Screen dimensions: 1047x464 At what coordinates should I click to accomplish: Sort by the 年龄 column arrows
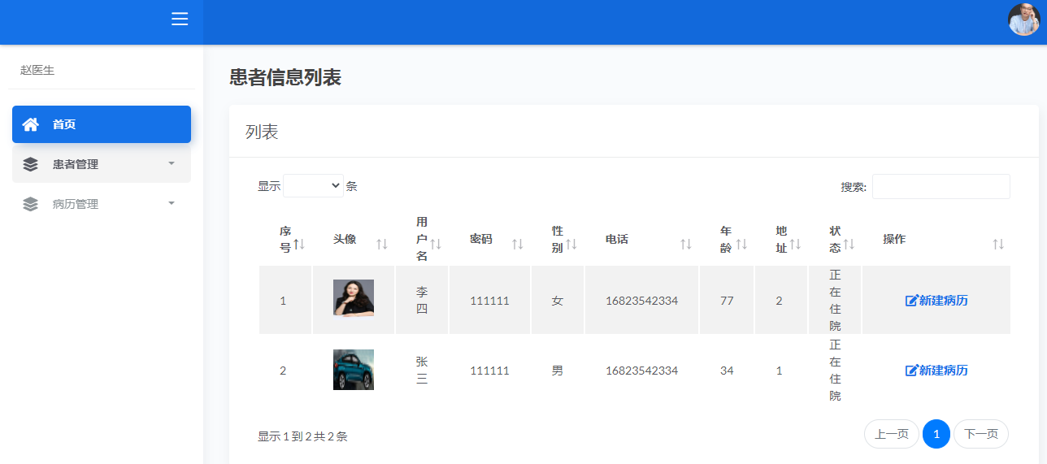click(741, 245)
